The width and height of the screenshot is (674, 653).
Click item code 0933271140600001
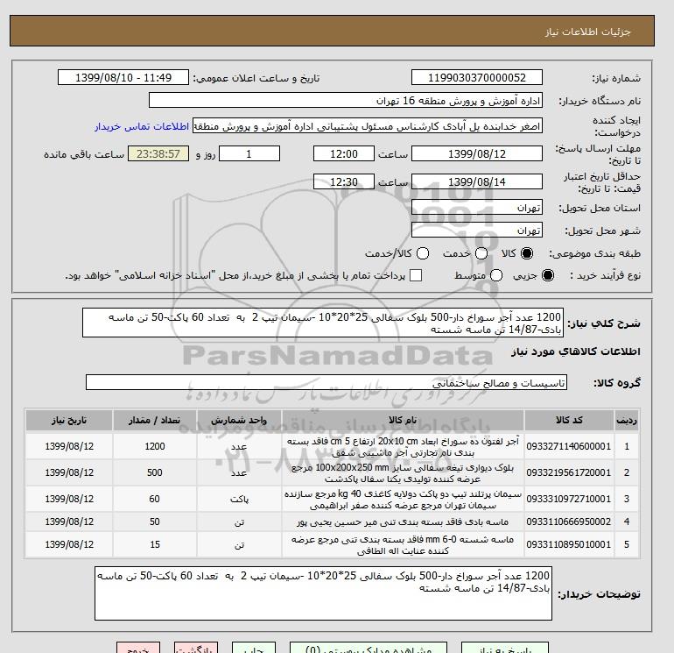[x=569, y=446]
